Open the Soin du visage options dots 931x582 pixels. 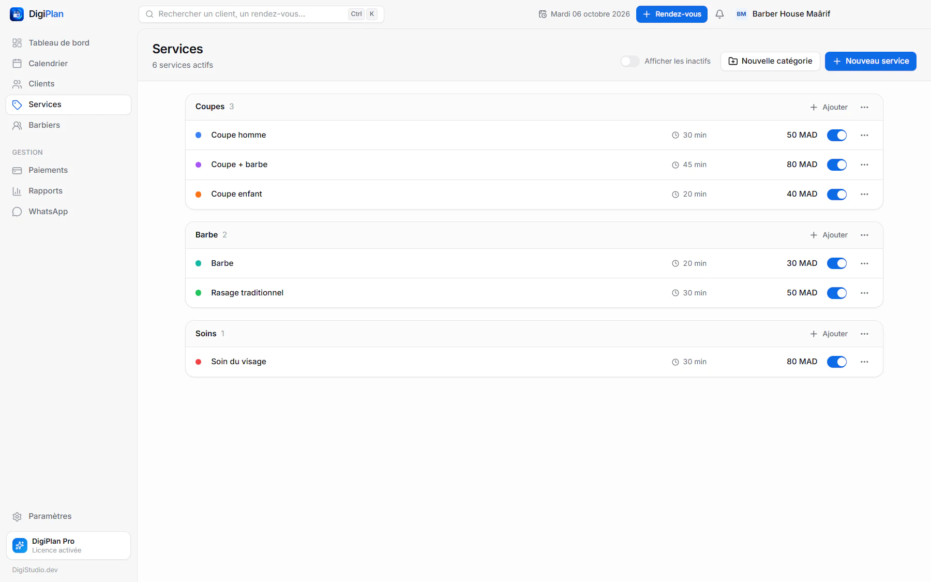(864, 362)
